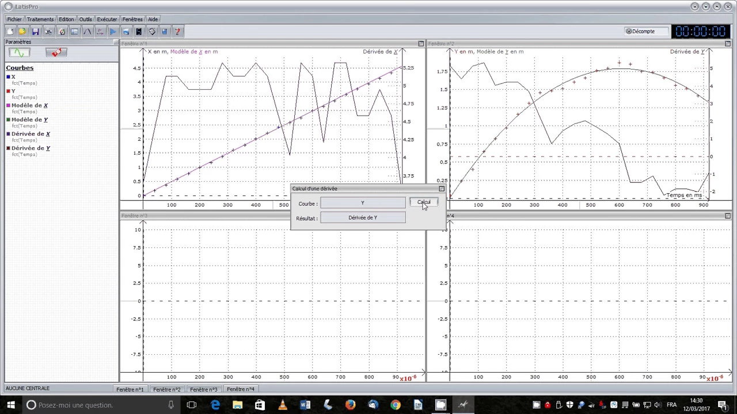Click the Cortana search box
The height and width of the screenshot is (414, 737).
pos(102,405)
